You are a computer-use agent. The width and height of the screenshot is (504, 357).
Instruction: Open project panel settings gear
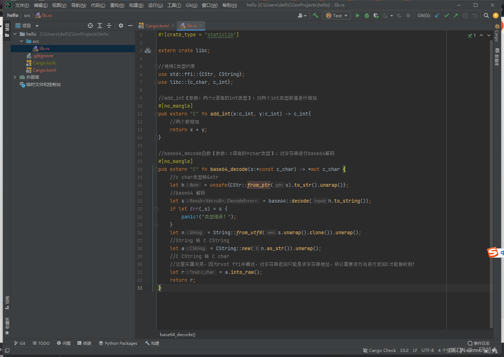(x=121, y=26)
